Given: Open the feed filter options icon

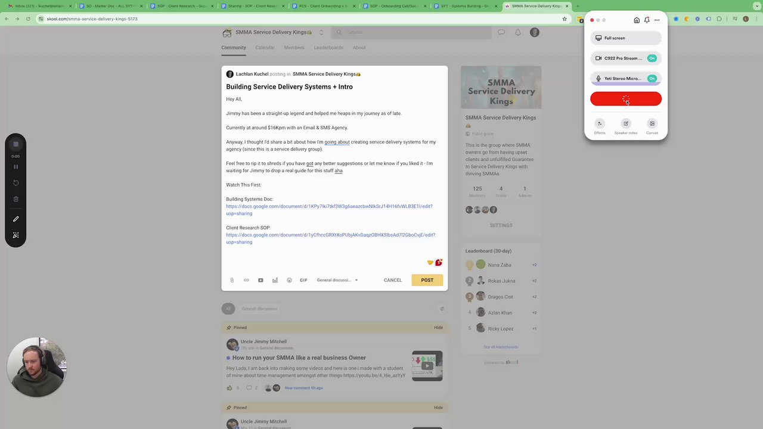Looking at the screenshot, I should pos(442,309).
